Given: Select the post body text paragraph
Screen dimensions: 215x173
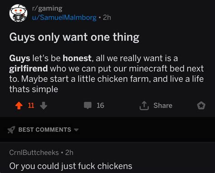Looking at the screenshot, I should coord(107,74).
